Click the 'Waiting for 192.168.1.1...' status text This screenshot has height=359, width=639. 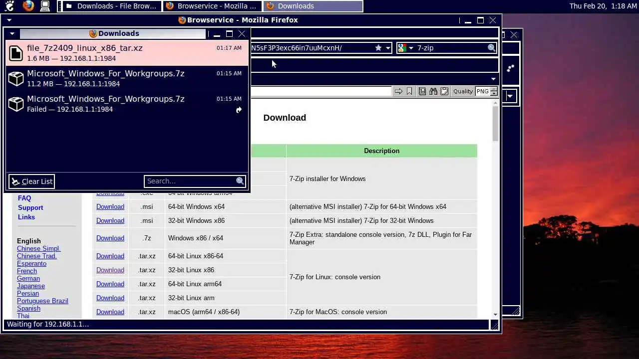coord(48,324)
